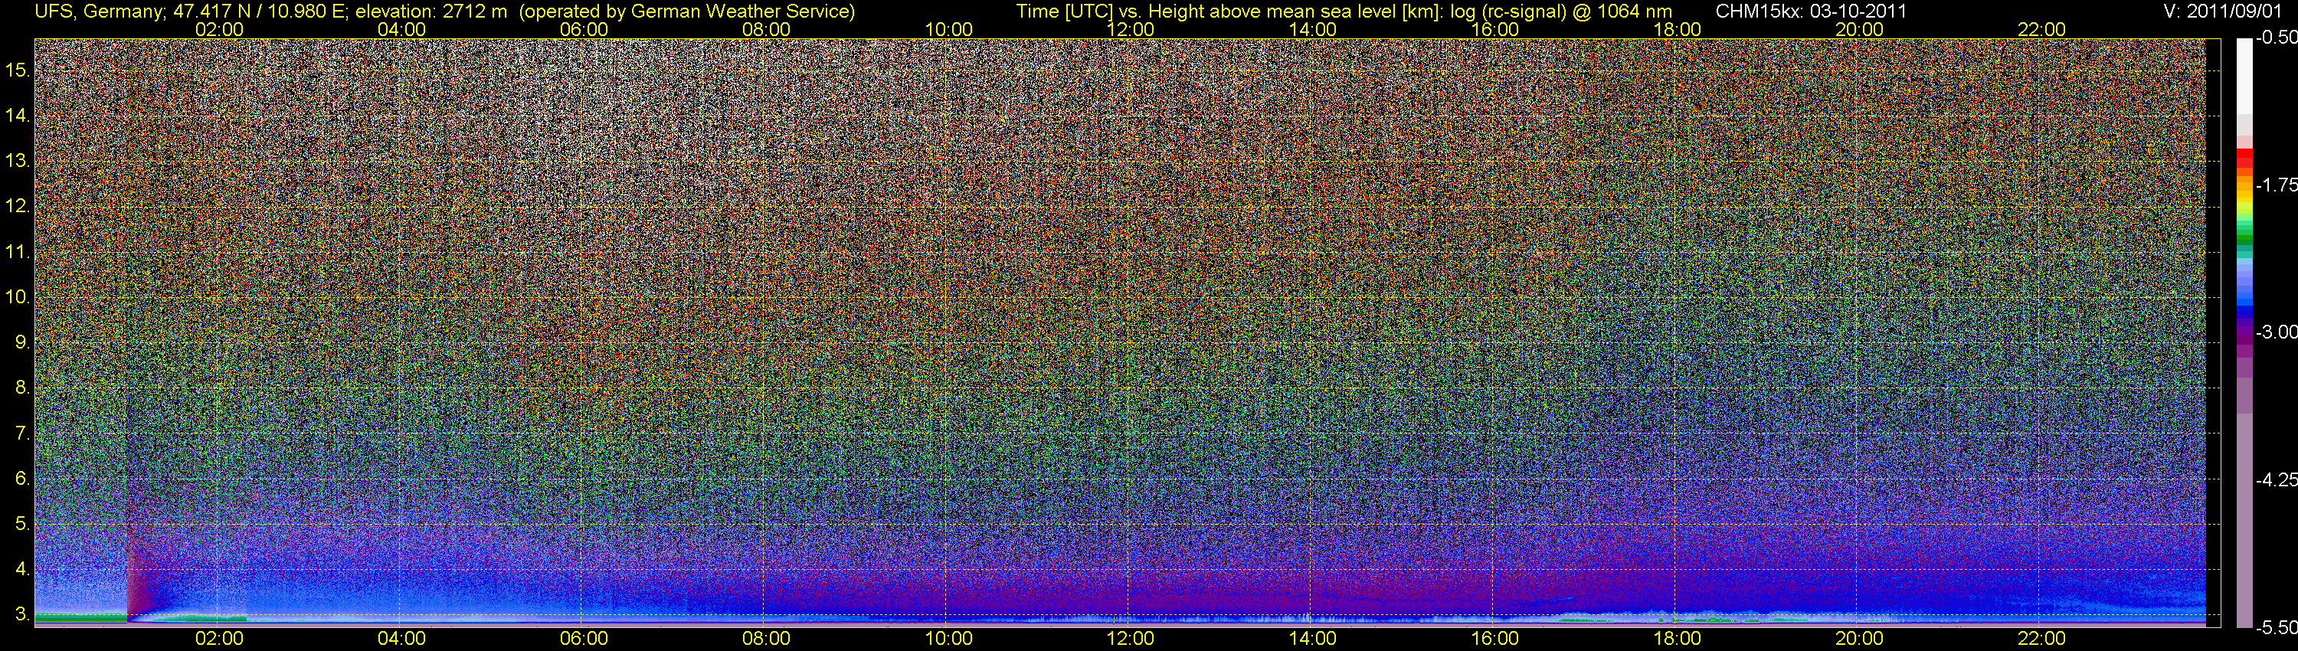The image size is (2298, 651).
Task: Click the -5.50 value on the color scale
Action: click(x=2276, y=628)
